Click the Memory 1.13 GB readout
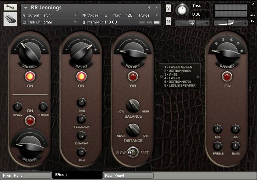257x180 pixels. [111, 22]
